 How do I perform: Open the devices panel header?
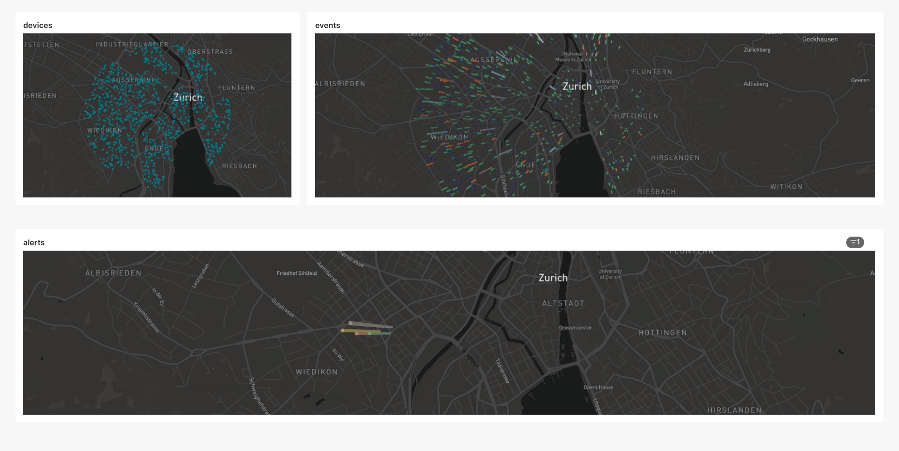(38, 25)
